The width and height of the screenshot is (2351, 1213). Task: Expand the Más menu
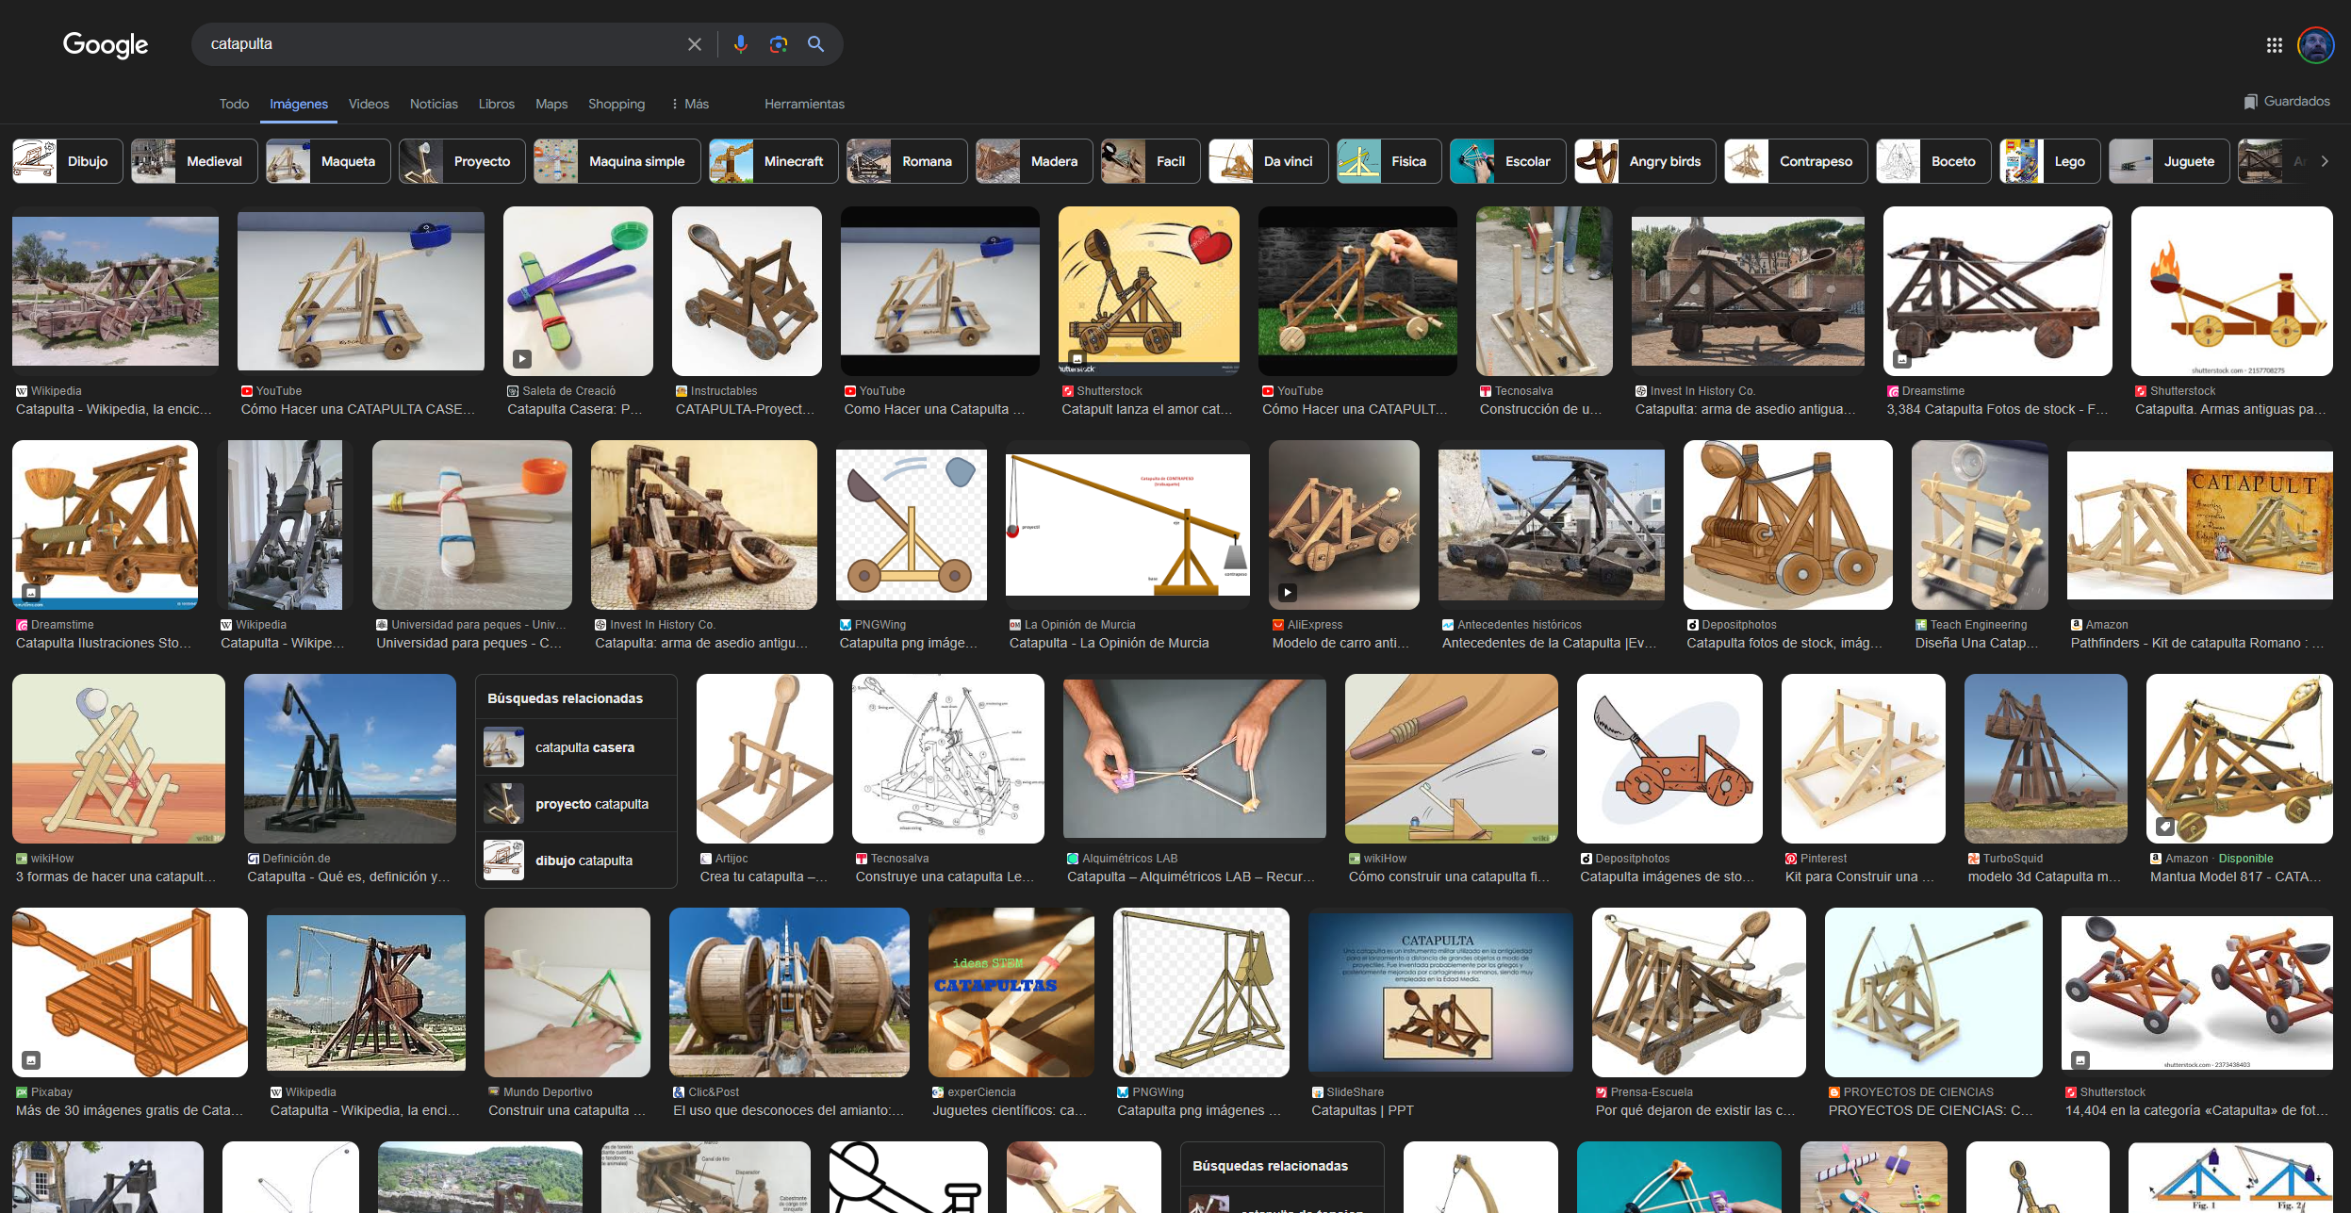point(690,104)
